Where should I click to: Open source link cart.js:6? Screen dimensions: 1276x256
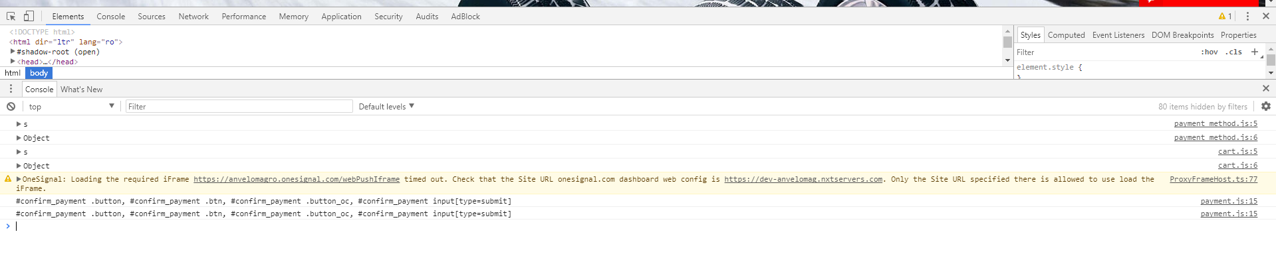pyautogui.click(x=1237, y=166)
